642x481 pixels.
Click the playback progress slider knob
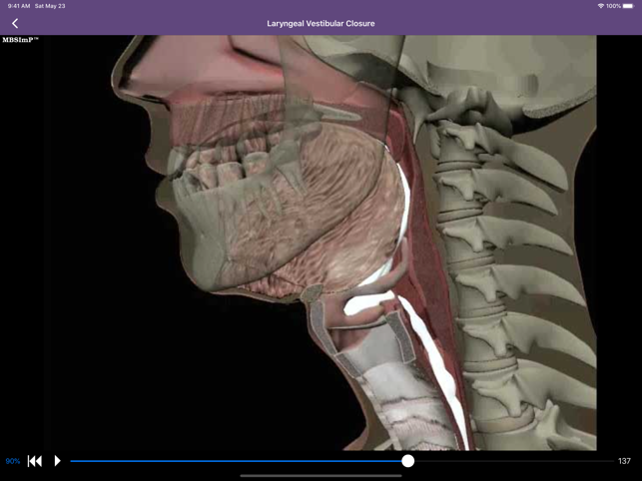407,461
